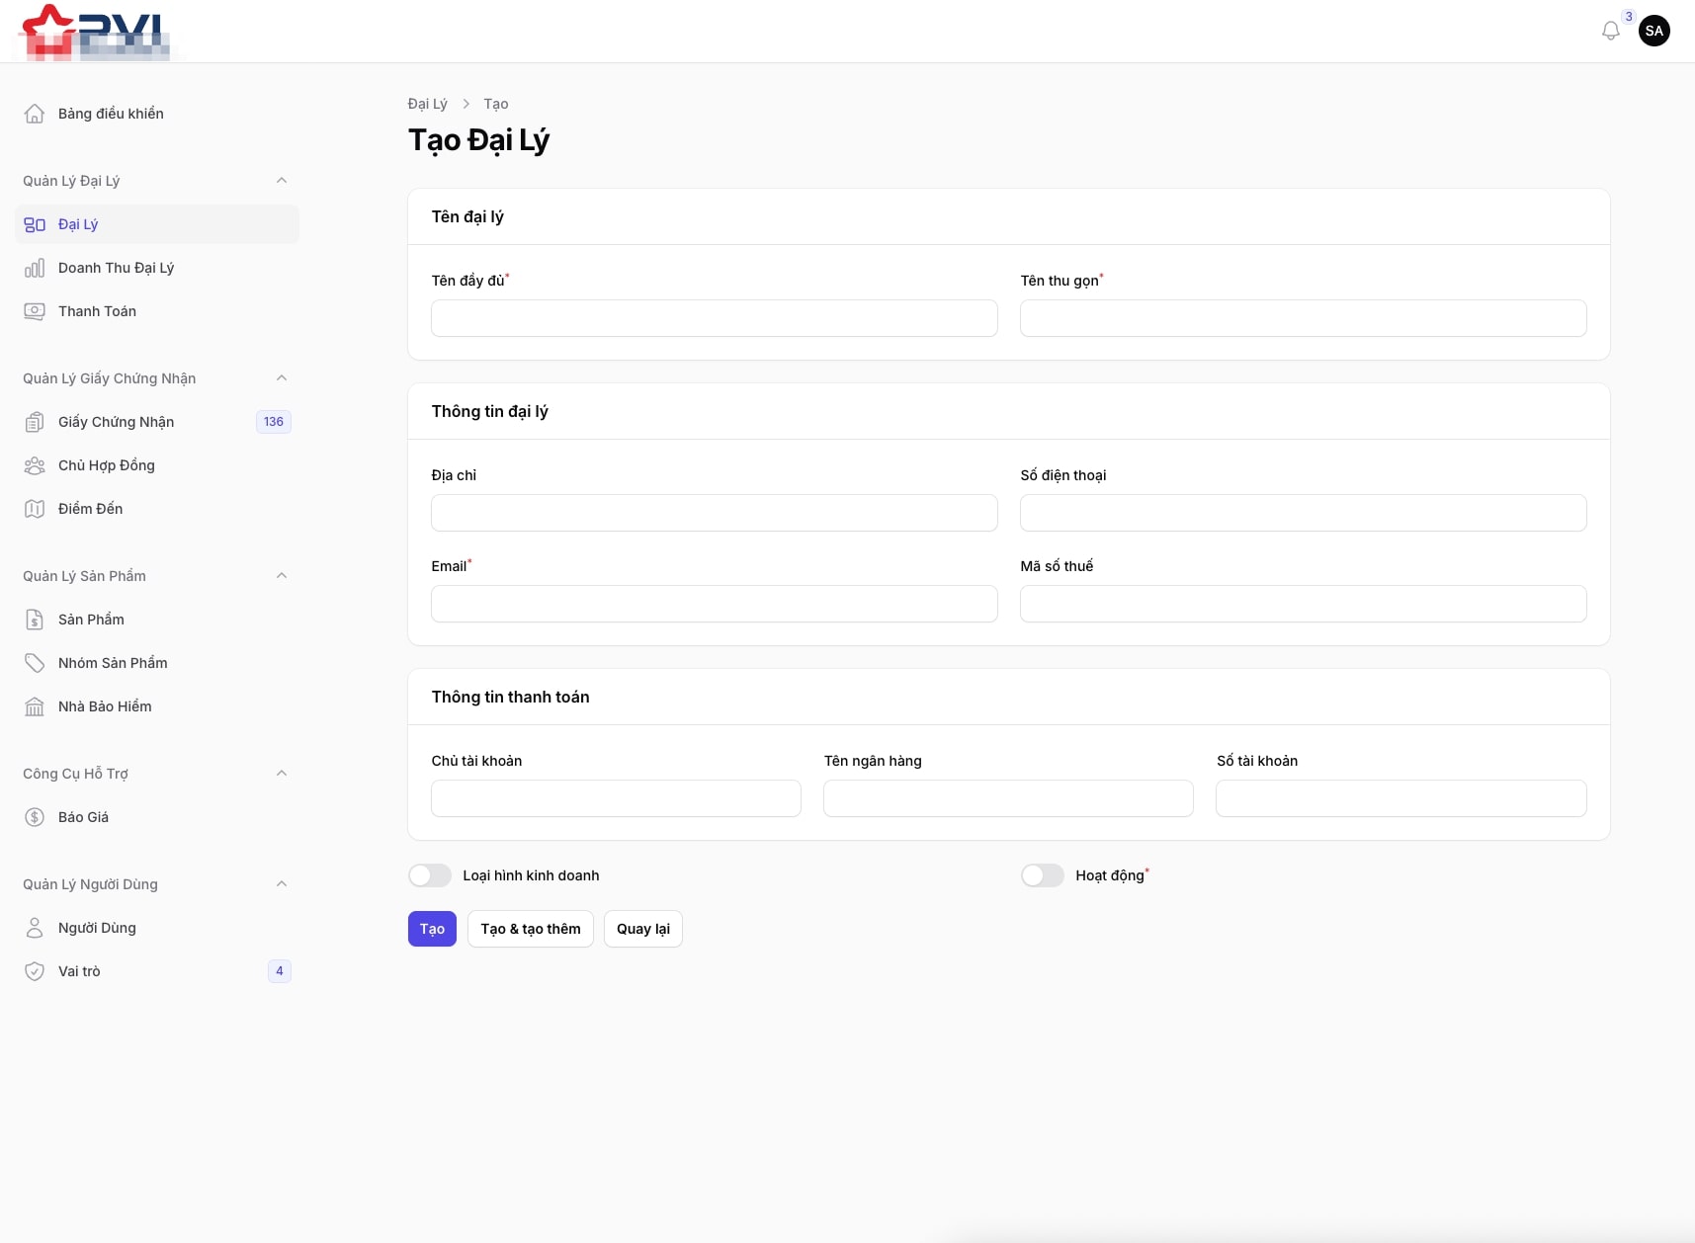Click the Nhà Bảo Hiểm building icon
1695x1243 pixels.
click(x=35, y=706)
